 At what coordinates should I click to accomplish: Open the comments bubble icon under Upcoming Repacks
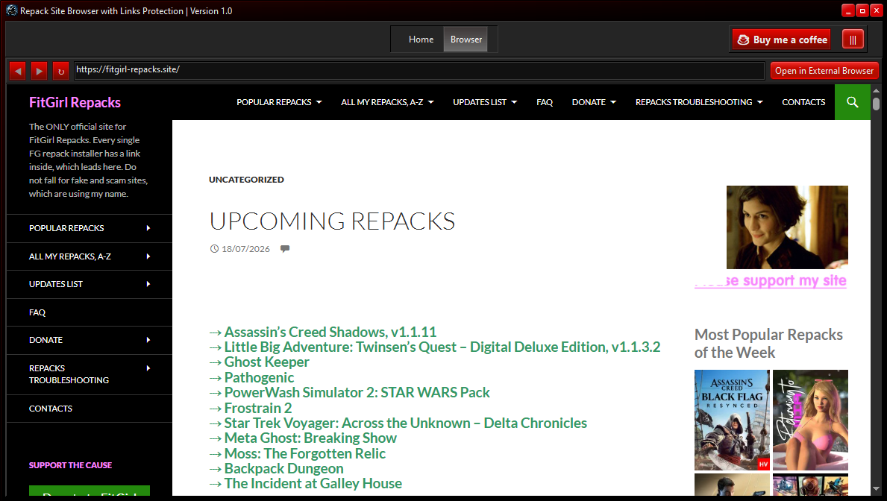tap(285, 249)
